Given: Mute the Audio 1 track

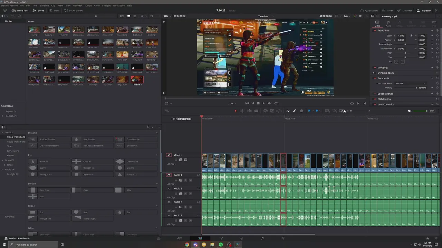Looking at the screenshot, I should coord(190,180).
